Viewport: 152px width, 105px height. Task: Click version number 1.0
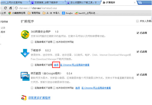point(56,32)
